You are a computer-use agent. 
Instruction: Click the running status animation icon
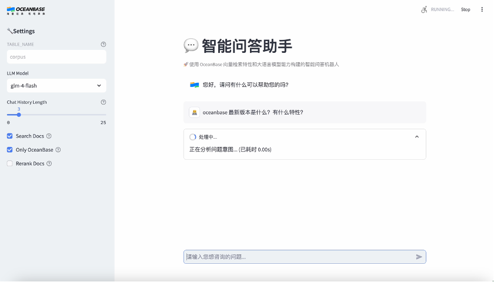(x=424, y=9)
